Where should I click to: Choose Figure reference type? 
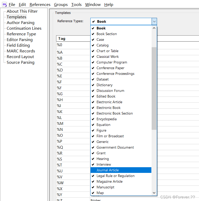point(121,131)
